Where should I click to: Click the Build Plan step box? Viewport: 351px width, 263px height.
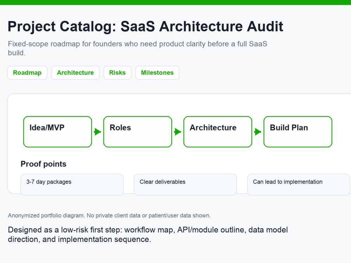point(298,132)
